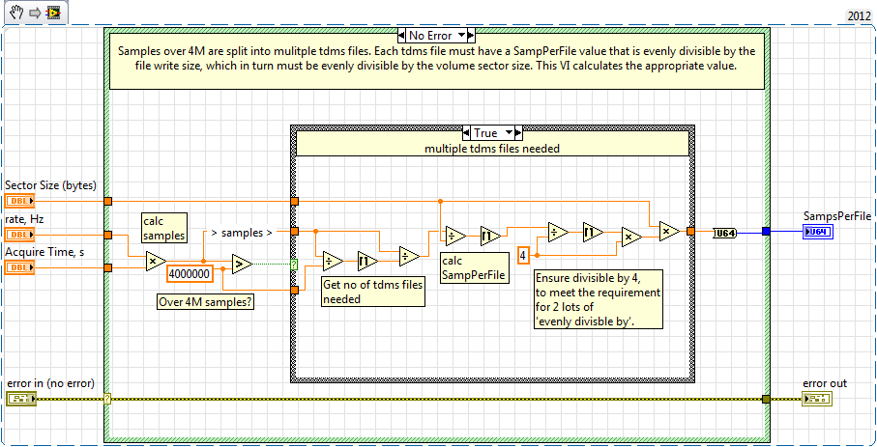This screenshot has width=877, height=447.
Task: Click the greater-than comparison node
Action: pyautogui.click(x=241, y=264)
